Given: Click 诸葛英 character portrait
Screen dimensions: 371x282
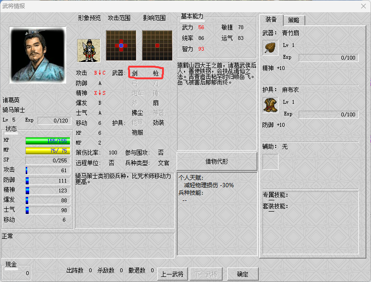Looking at the screenshot, I should point(38,55).
